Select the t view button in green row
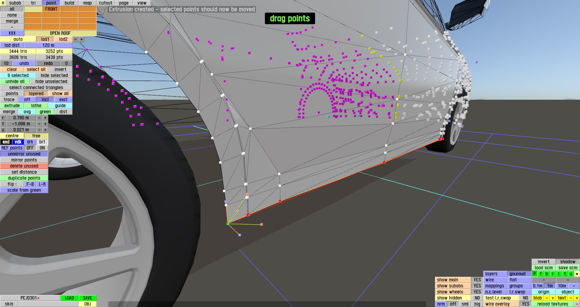This screenshot has width=580, height=307. [565, 274]
